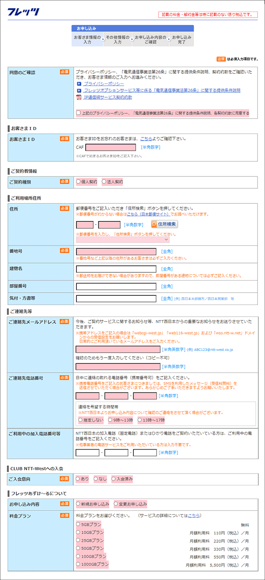265x580 pixels.
Task: Click middle box of ご連絡先電話番号
Action: point(116,396)
